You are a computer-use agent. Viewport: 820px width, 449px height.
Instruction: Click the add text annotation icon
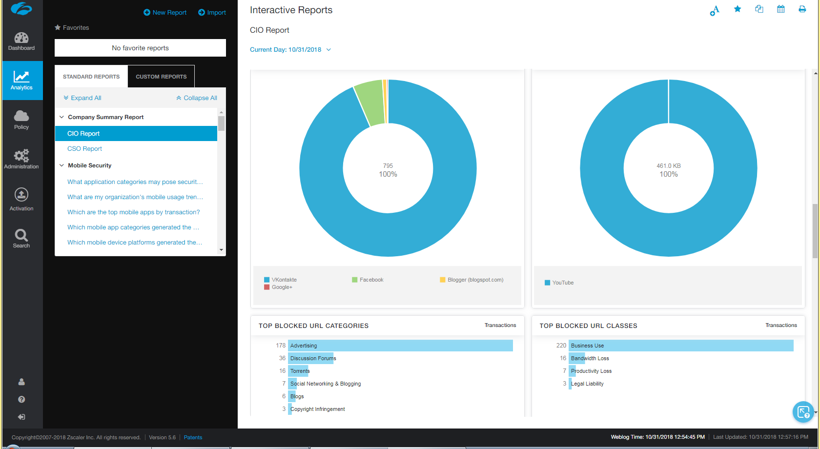tap(715, 10)
